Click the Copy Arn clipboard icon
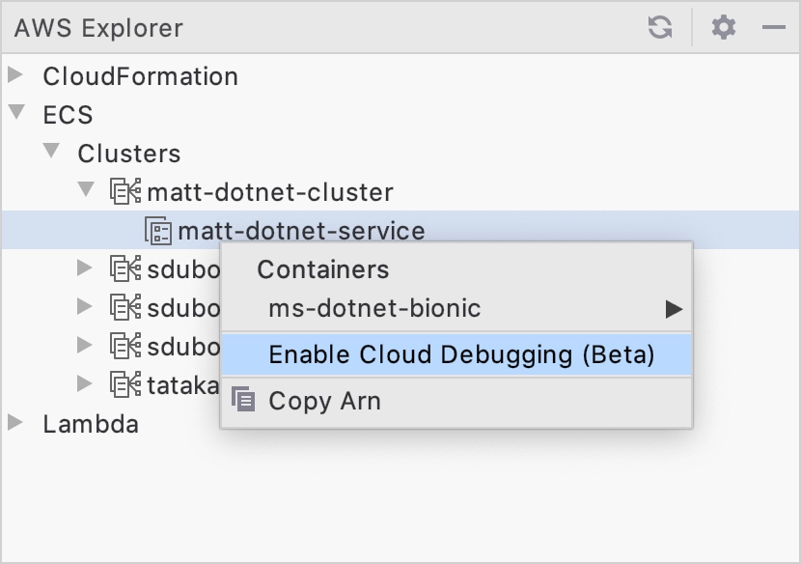This screenshot has width=801, height=564. click(x=243, y=400)
